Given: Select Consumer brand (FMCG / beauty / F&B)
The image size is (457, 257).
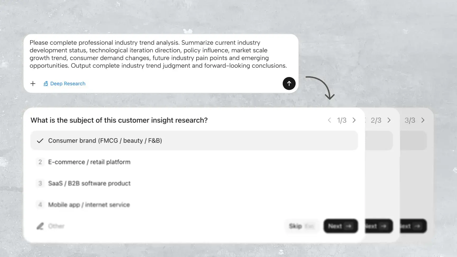Looking at the screenshot, I should (194, 141).
